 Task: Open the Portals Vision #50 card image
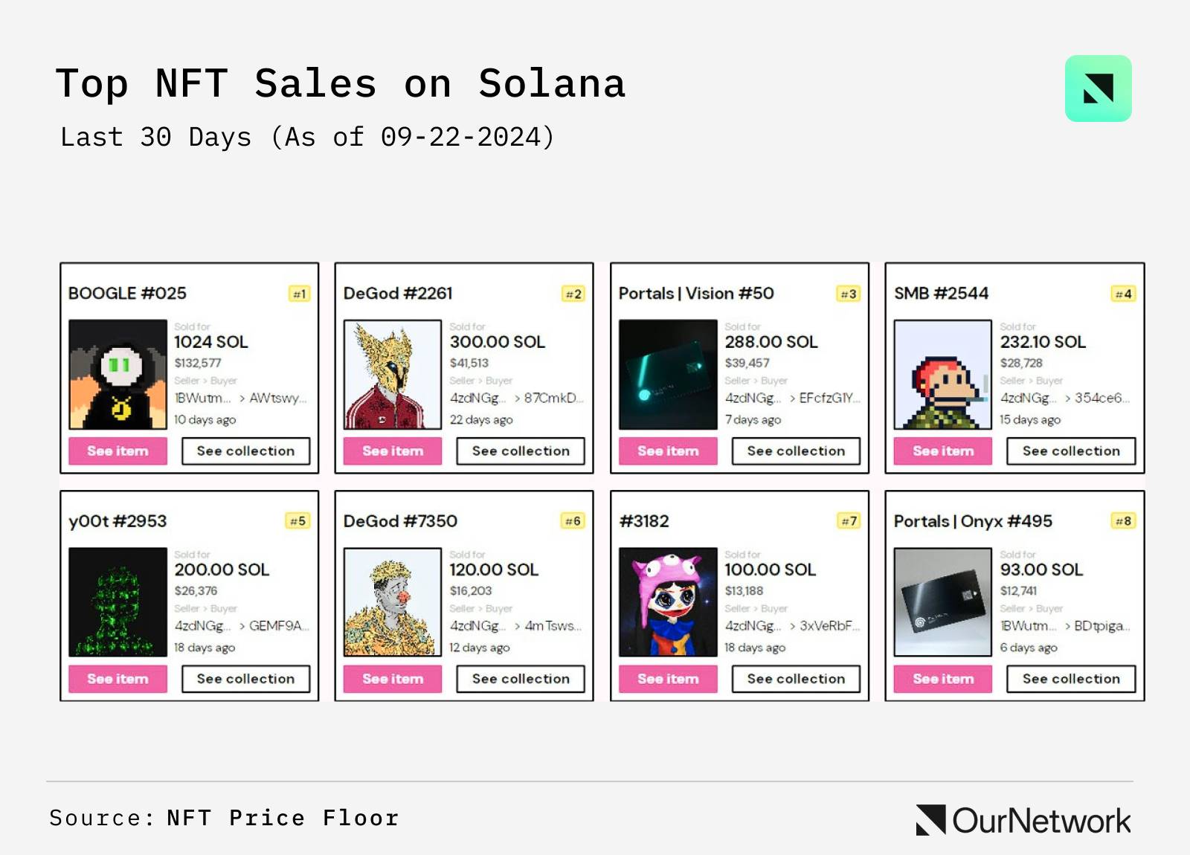(668, 375)
